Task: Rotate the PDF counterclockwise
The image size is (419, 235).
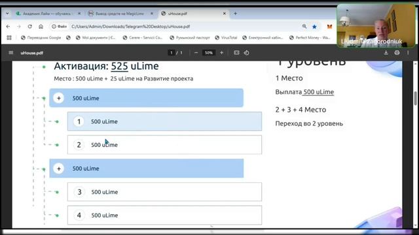Action: point(246,52)
